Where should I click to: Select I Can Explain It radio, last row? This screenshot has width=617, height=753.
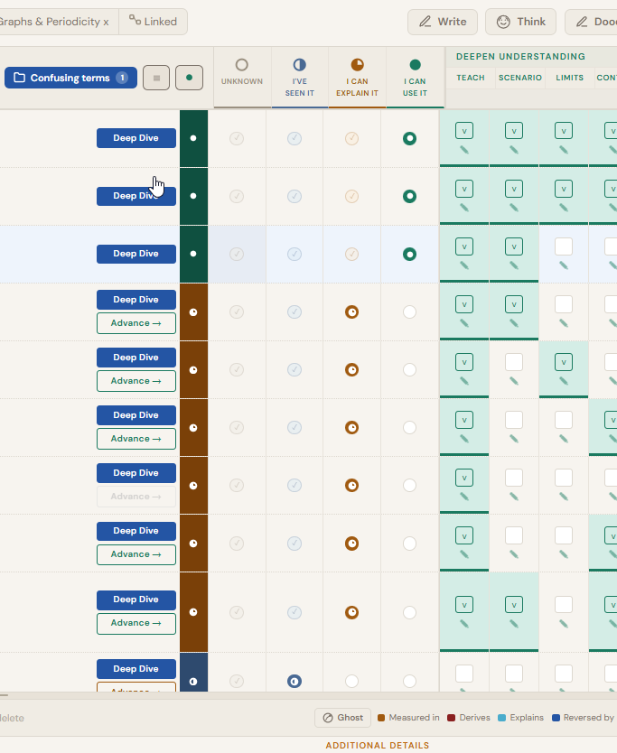point(351,681)
